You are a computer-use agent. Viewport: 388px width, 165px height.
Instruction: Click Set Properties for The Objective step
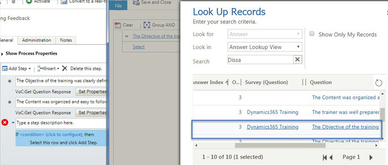coord(91,92)
